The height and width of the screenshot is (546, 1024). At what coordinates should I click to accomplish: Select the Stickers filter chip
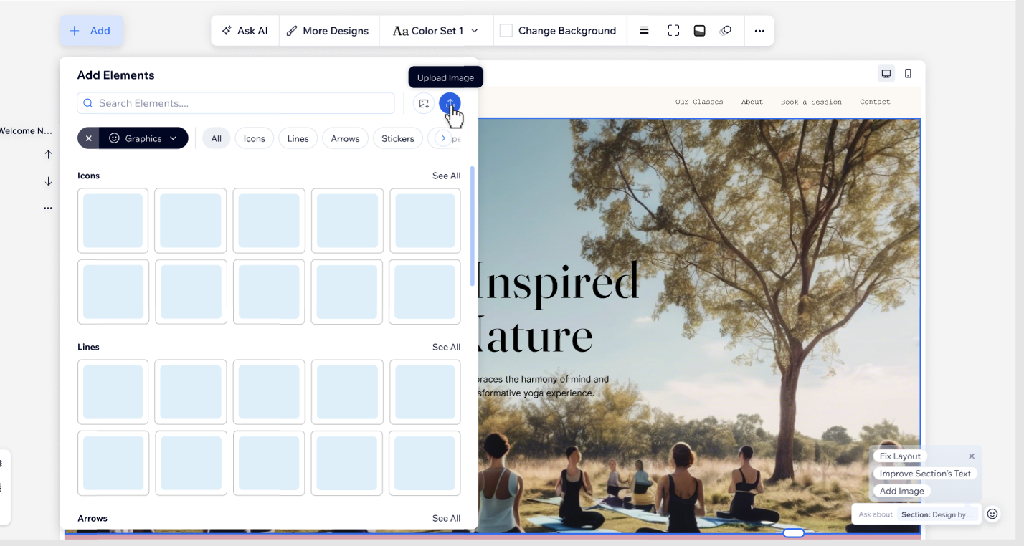[x=397, y=138]
